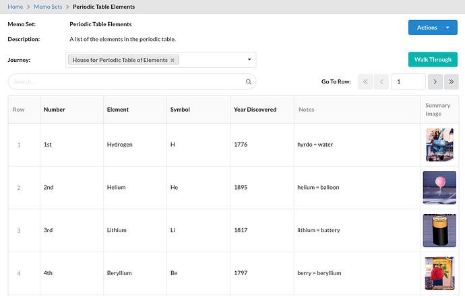Jump to last row with double-right arrow
The width and height of the screenshot is (465, 296).
click(x=452, y=81)
